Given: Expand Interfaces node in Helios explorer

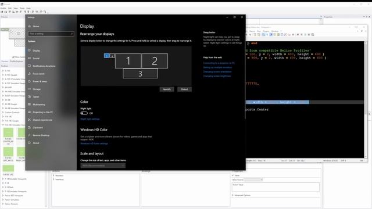Looking at the screenshot, I should coord(53,179).
